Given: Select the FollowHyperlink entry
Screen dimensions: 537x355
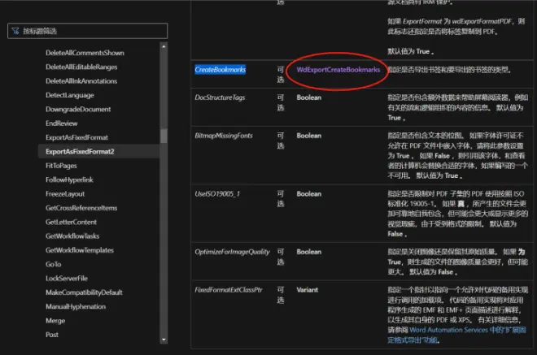Looking at the screenshot, I should pyautogui.click(x=69, y=180).
